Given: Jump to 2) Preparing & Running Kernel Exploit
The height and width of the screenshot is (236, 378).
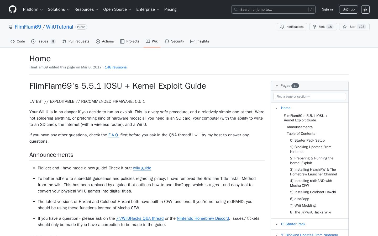Looking at the screenshot, I should (312, 161).
